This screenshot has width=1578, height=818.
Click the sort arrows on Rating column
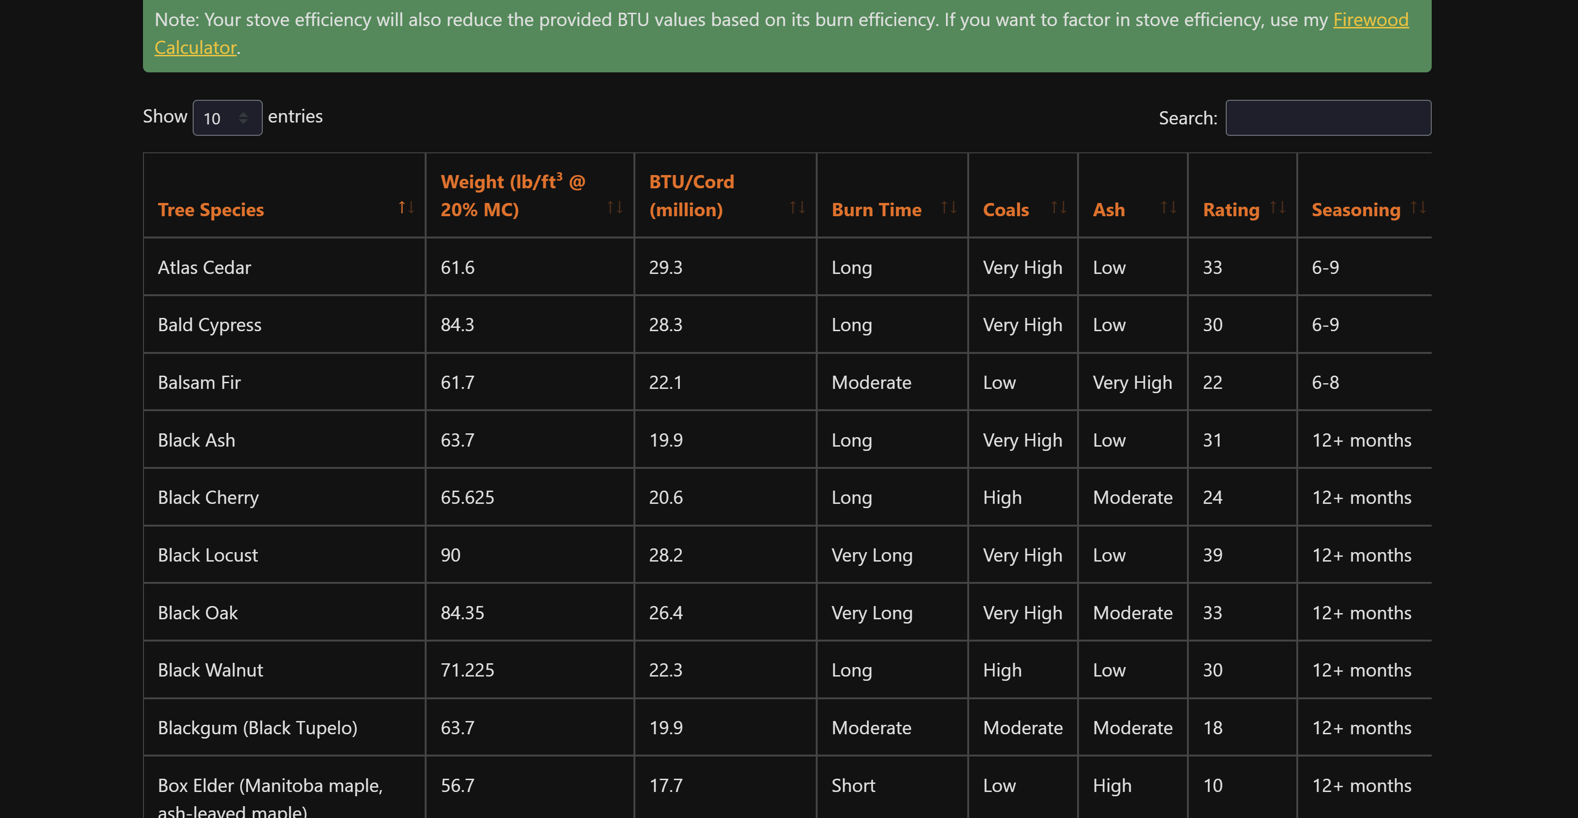pyautogui.click(x=1278, y=208)
